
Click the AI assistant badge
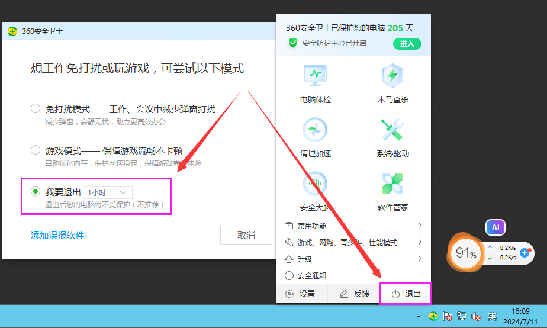[x=495, y=227]
